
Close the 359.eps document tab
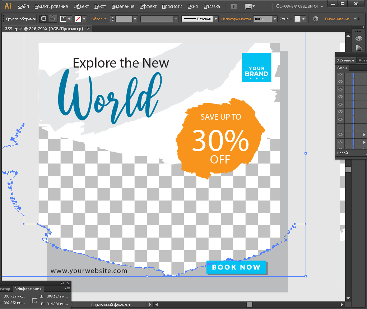pos(88,28)
